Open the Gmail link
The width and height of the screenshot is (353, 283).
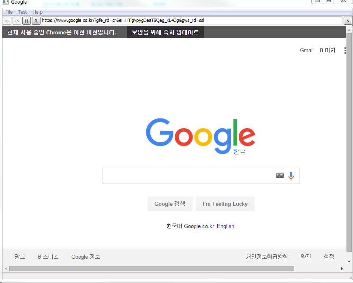pyautogui.click(x=307, y=50)
